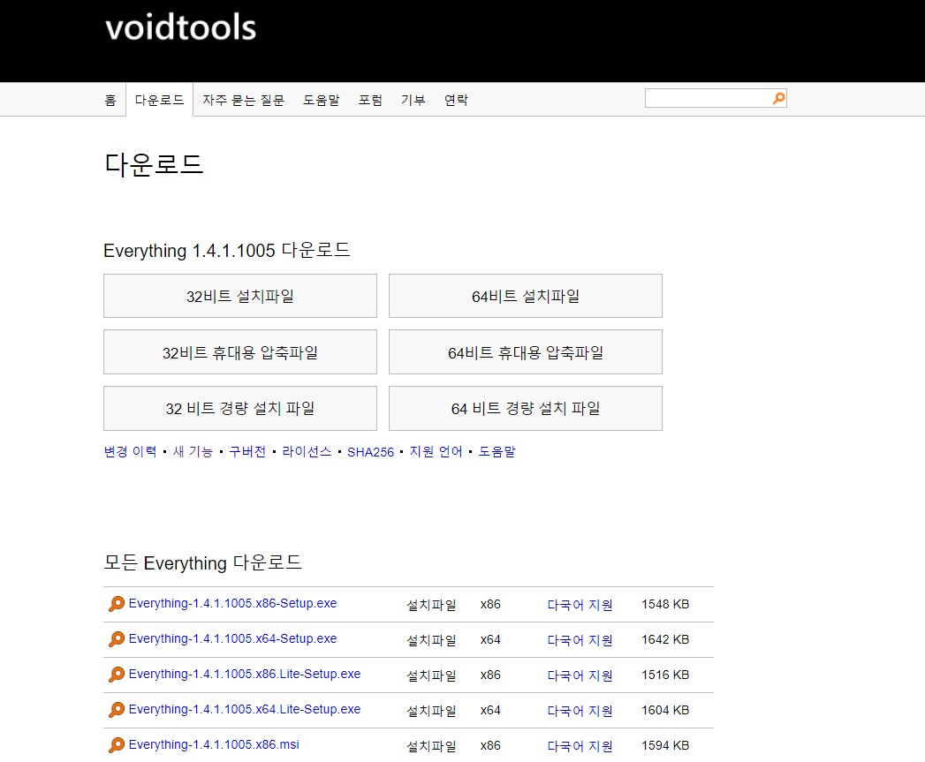Click the 모든 Everything 다운로드 heading
Image resolution: width=925 pixels, height=762 pixels.
(203, 562)
